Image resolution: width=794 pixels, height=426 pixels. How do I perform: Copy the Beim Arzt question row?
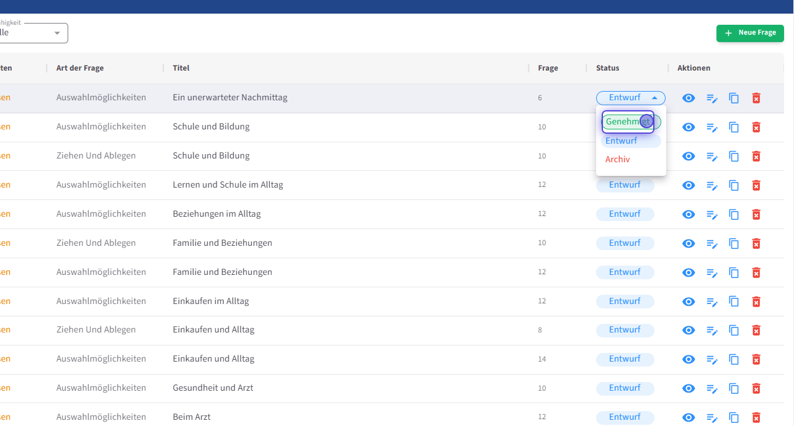pyautogui.click(x=734, y=417)
